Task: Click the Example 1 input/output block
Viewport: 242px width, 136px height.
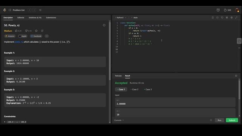Action: [55, 62]
